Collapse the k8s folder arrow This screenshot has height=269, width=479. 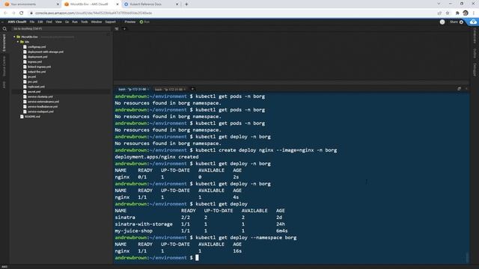(18, 42)
